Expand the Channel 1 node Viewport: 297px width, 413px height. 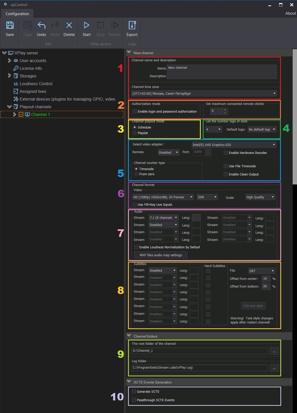click(15, 114)
